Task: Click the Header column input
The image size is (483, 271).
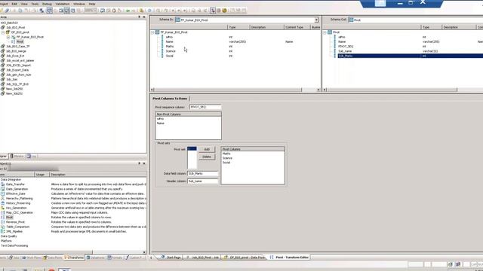Action: [203, 181]
